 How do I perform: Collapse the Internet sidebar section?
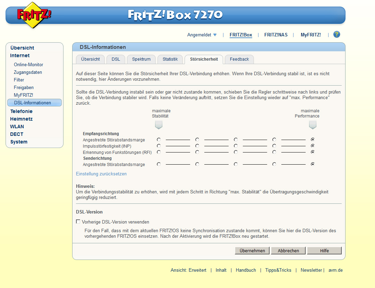click(20, 55)
